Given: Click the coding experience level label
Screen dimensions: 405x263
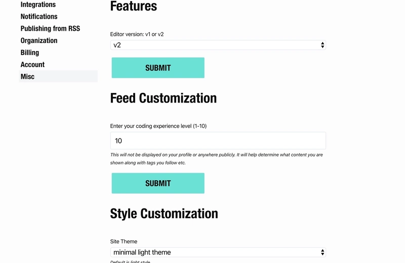Looking at the screenshot, I should click(158, 126).
